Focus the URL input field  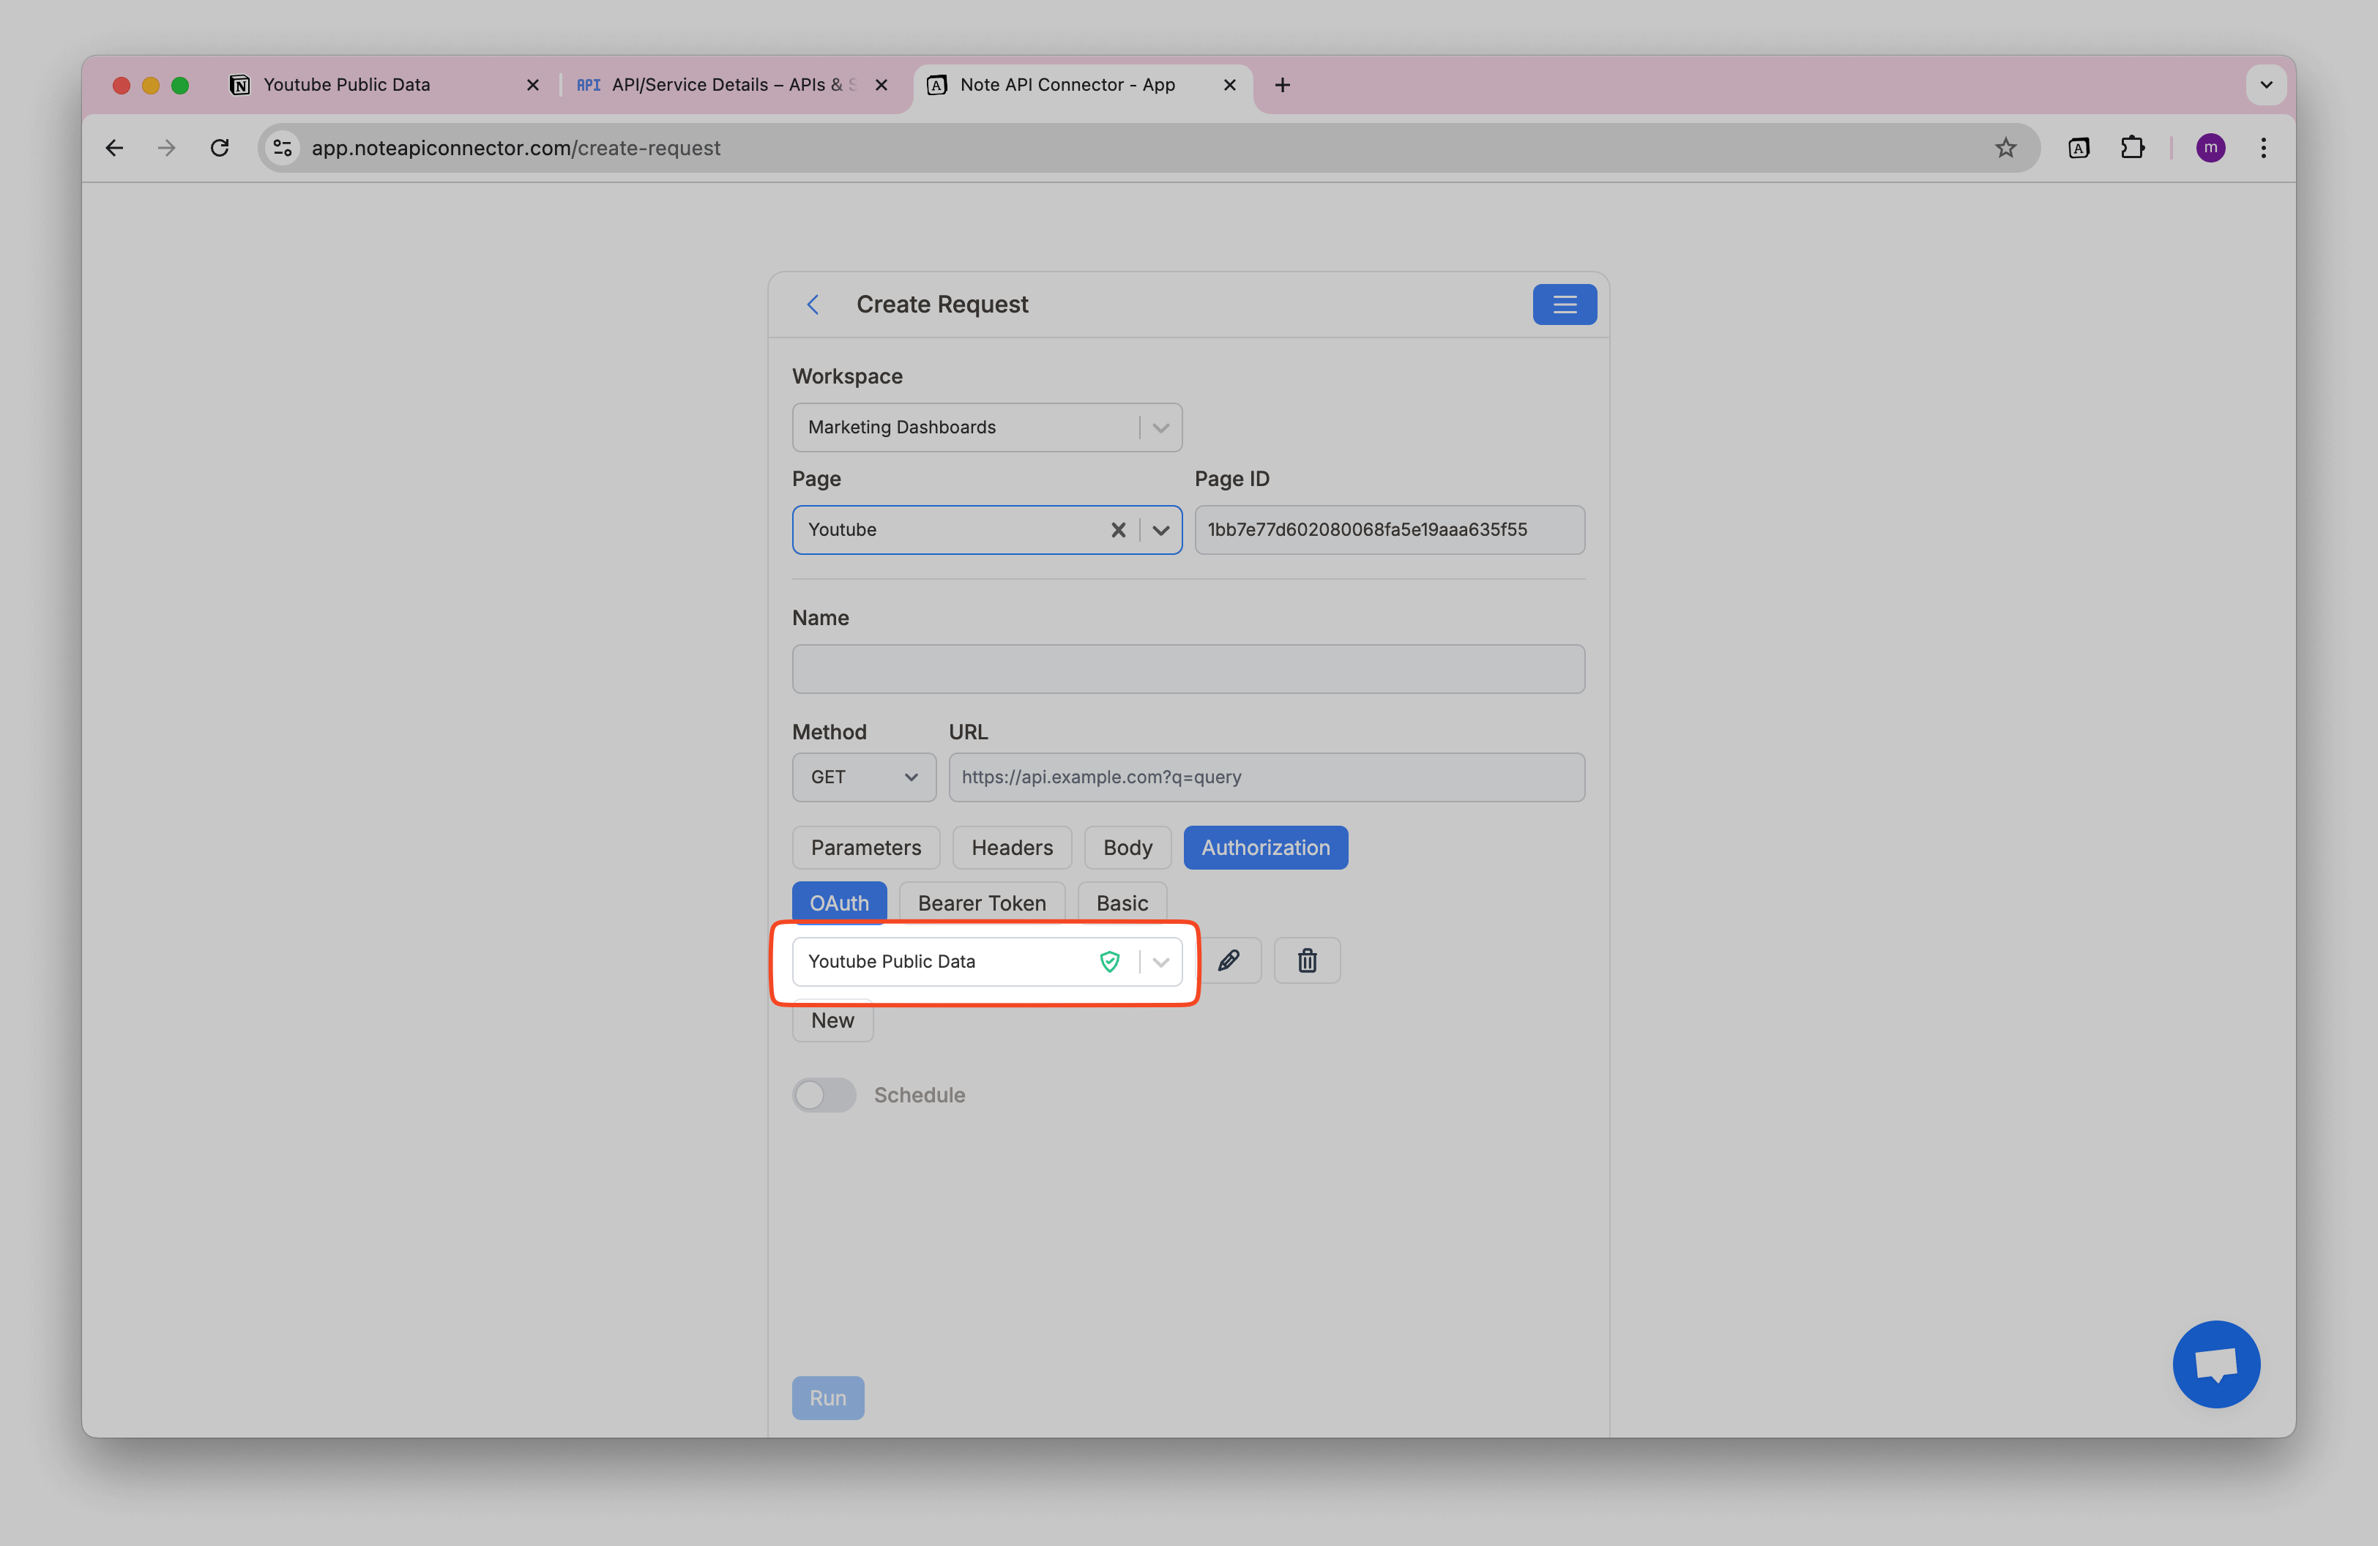1266,777
